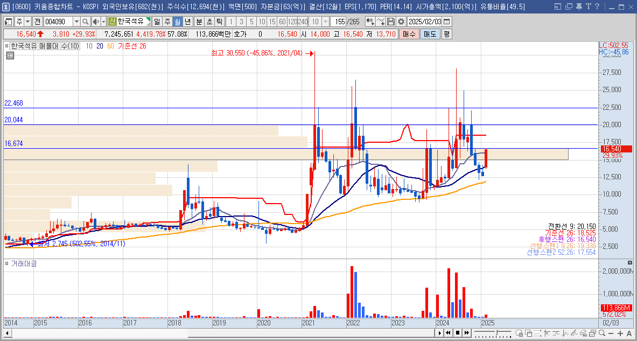Toggle the 신 badge next to 한국석유
The height and width of the screenshot is (341, 637).
tap(113, 22)
